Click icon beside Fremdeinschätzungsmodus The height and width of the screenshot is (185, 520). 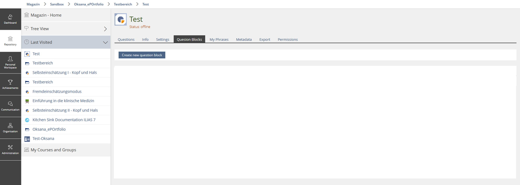tap(27, 92)
